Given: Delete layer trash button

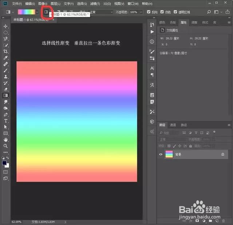Looking at the screenshot, I should point(223,221).
